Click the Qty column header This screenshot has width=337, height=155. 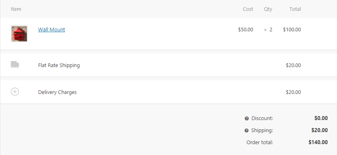pos(268,9)
